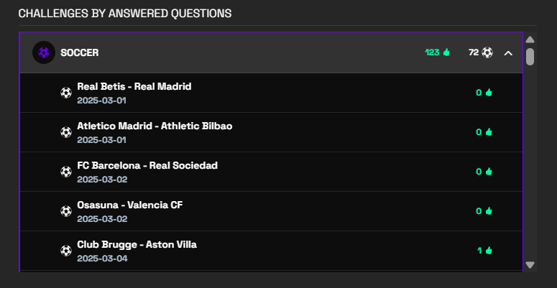
Task: Click the soccer ball icon beside 72
Action: [x=487, y=53]
